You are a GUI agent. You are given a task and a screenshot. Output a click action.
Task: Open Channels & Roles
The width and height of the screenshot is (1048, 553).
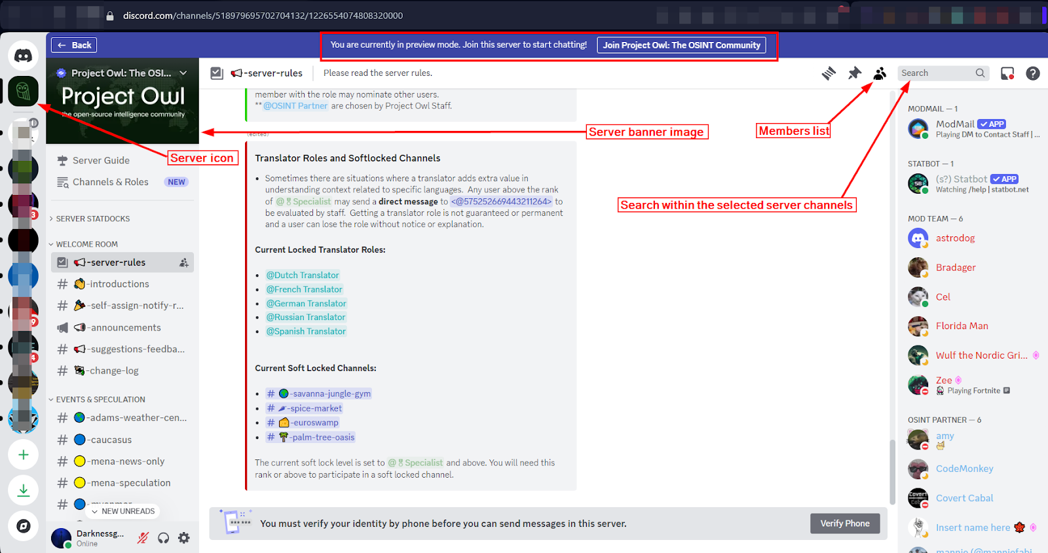(122, 182)
